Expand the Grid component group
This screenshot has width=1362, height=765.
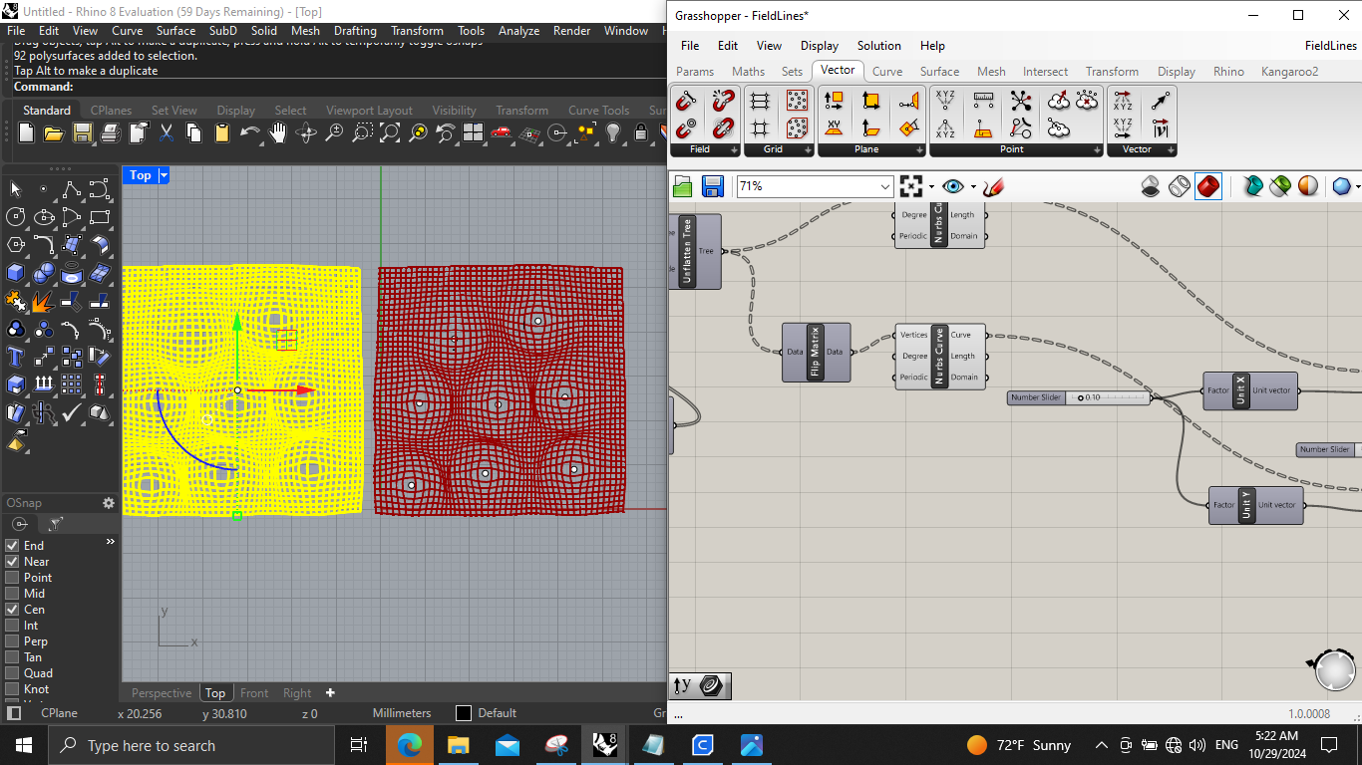tap(810, 149)
